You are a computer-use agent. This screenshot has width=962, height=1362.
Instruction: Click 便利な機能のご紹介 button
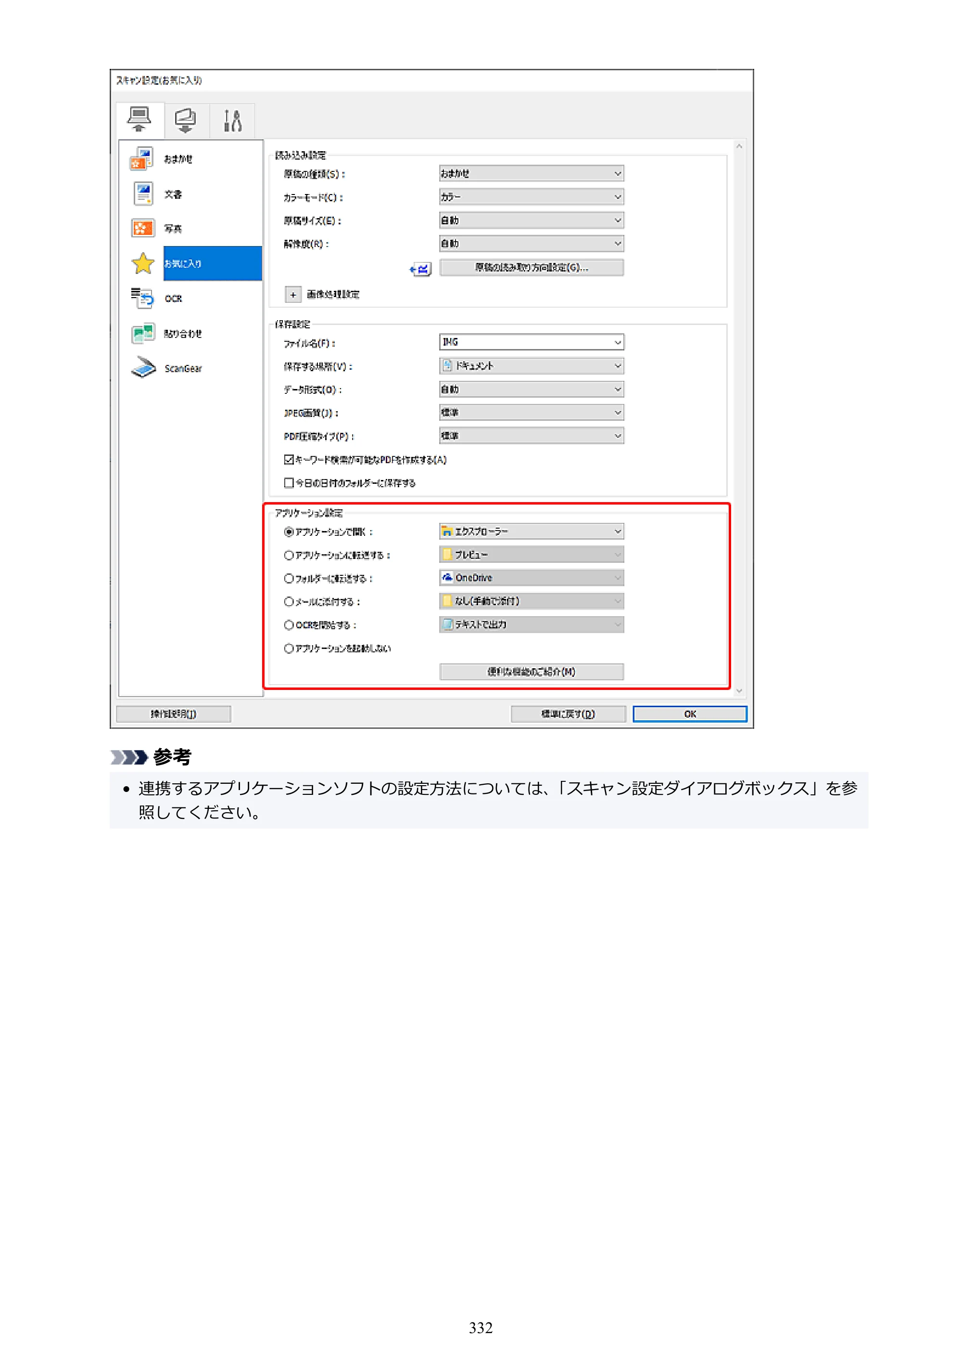(x=532, y=672)
